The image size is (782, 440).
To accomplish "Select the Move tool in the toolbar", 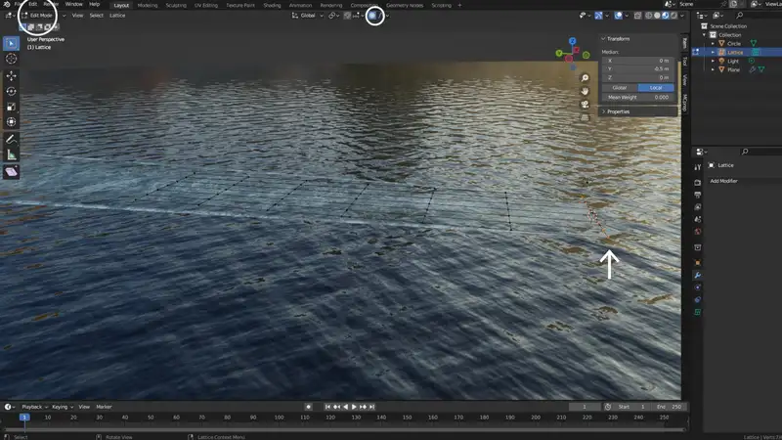I will [x=12, y=75].
